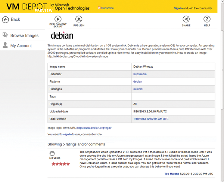This screenshot has height=182, width=224.
Task: Open the Deployment Script play icon
Action: [x=58, y=19]
